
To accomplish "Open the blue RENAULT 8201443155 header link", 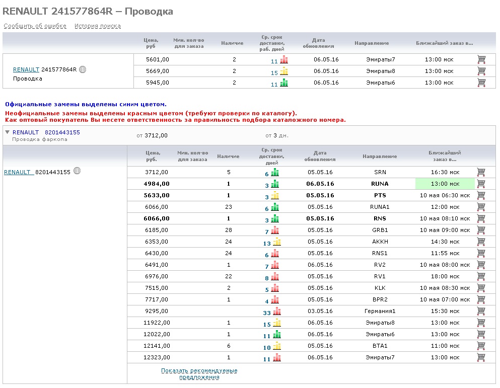I will [x=46, y=132].
